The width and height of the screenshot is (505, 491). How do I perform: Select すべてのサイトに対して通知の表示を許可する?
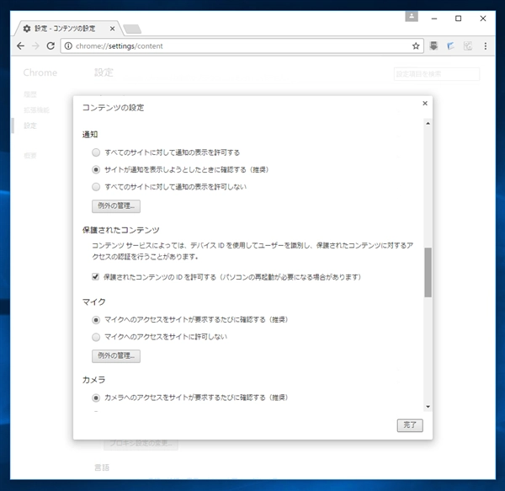(x=96, y=152)
